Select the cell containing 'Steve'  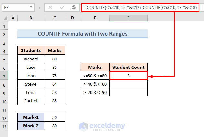[x=31, y=84]
